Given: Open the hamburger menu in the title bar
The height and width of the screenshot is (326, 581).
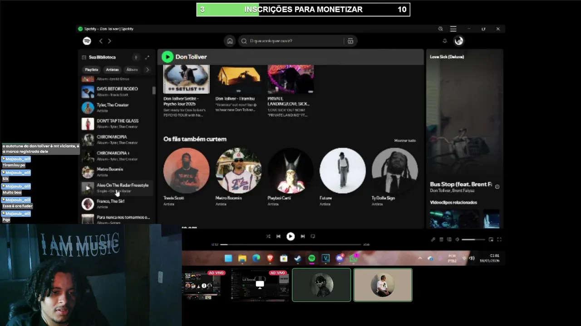Looking at the screenshot, I should pos(453,29).
